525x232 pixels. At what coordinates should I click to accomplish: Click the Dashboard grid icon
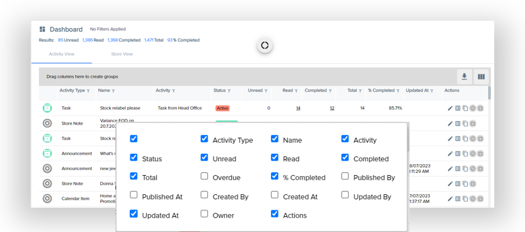tap(42, 29)
